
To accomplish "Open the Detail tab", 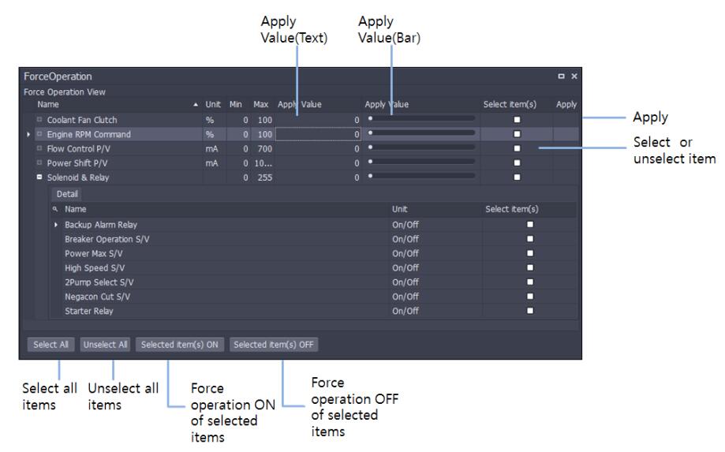I will pos(67,193).
